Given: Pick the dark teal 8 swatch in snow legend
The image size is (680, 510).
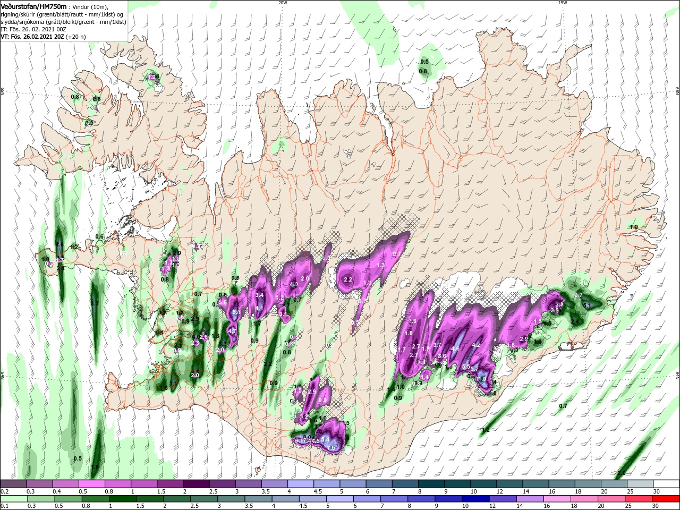Looking at the screenshot, I should click(431, 484).
